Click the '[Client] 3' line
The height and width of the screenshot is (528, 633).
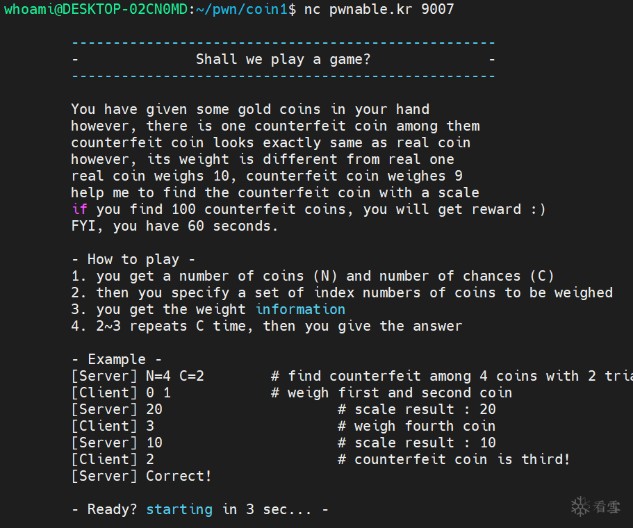[x=113, y=427]
